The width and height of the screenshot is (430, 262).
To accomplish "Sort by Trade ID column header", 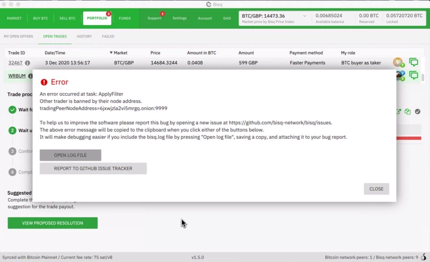I will click(x=16, y=53).
